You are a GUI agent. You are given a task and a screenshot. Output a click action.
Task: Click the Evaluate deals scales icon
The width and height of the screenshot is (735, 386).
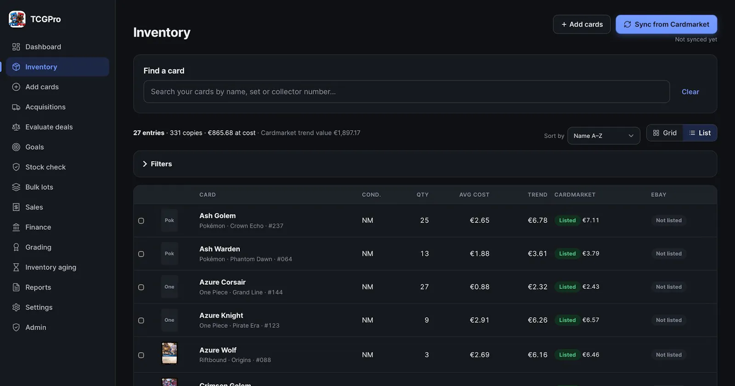(16, 127)
